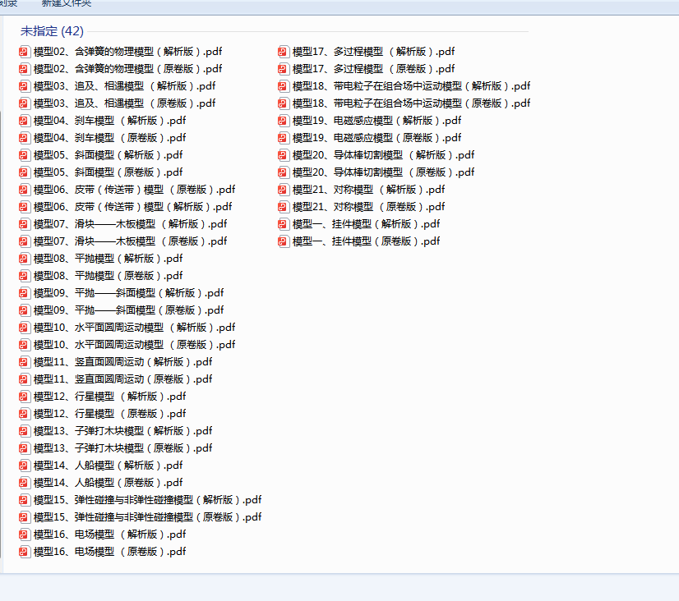The width and height of the screenshot is (679, 601).
Task: Click PDF icon of 模型10、水平面圆周运动模型（原卷版）
Action: tap(25, 345)
